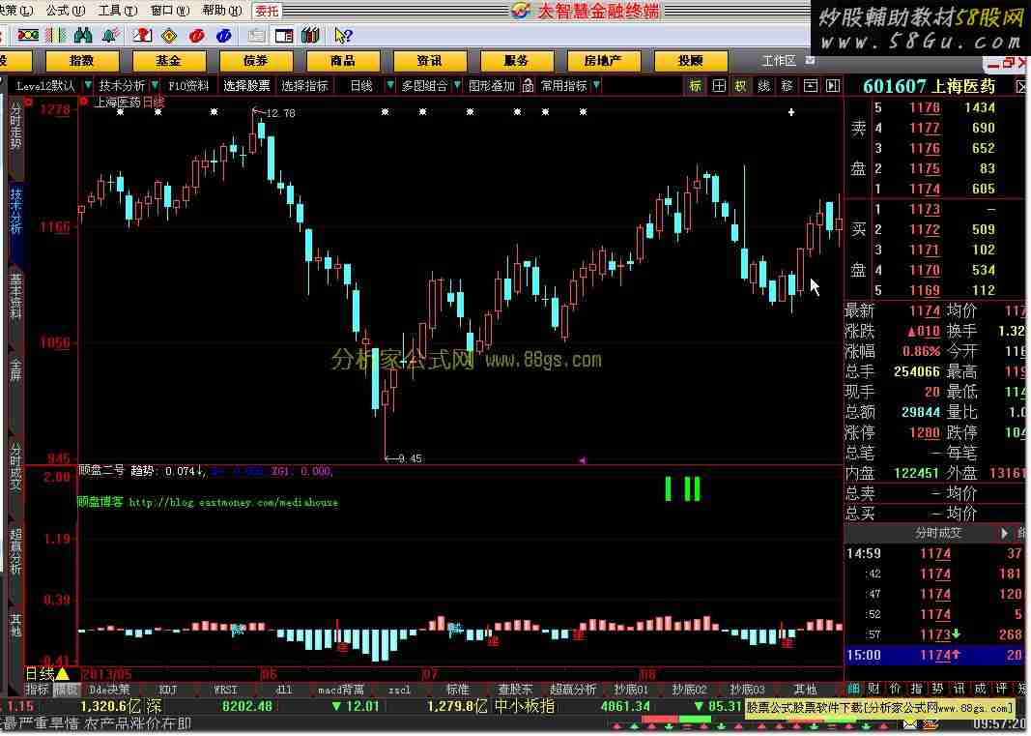Toggle 全屏 full-screen mode in sidebar

point(15,370)
